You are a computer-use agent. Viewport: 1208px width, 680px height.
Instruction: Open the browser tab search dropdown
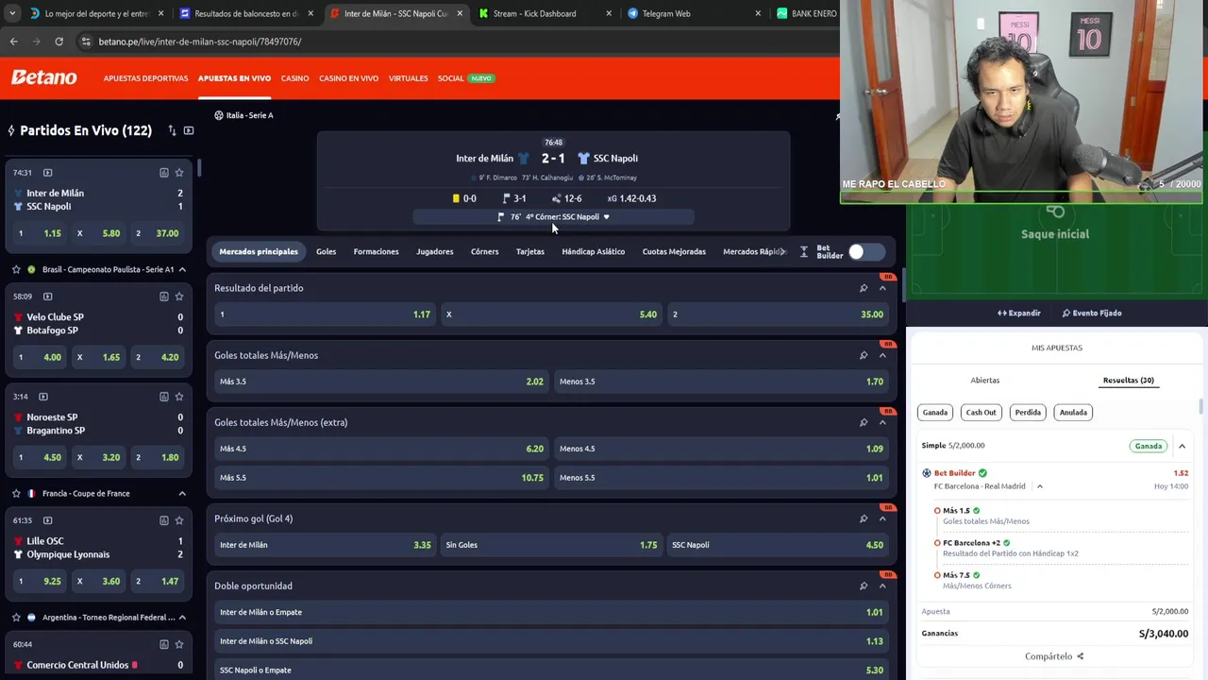tap(11, 13)
